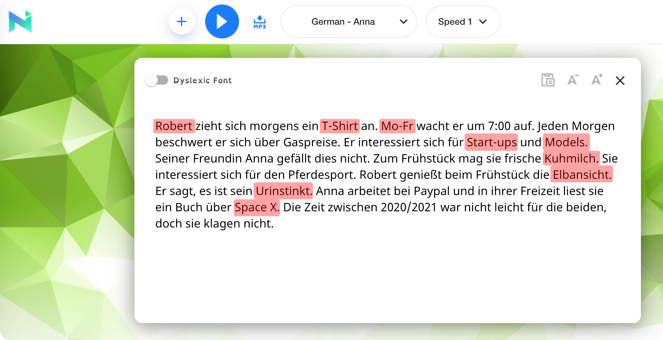Screen dimensions: 663x340
Task: Click highlighted phrase Space X
Action: point(256,207)
